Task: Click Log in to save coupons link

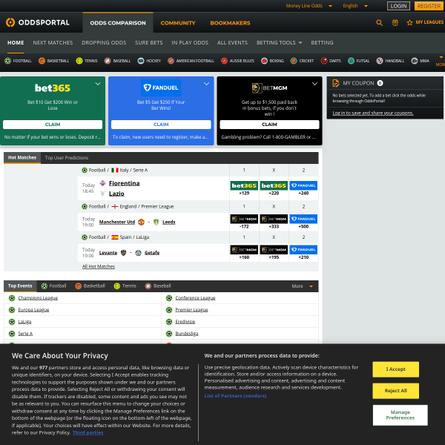Action: click(x=373, y=113)
